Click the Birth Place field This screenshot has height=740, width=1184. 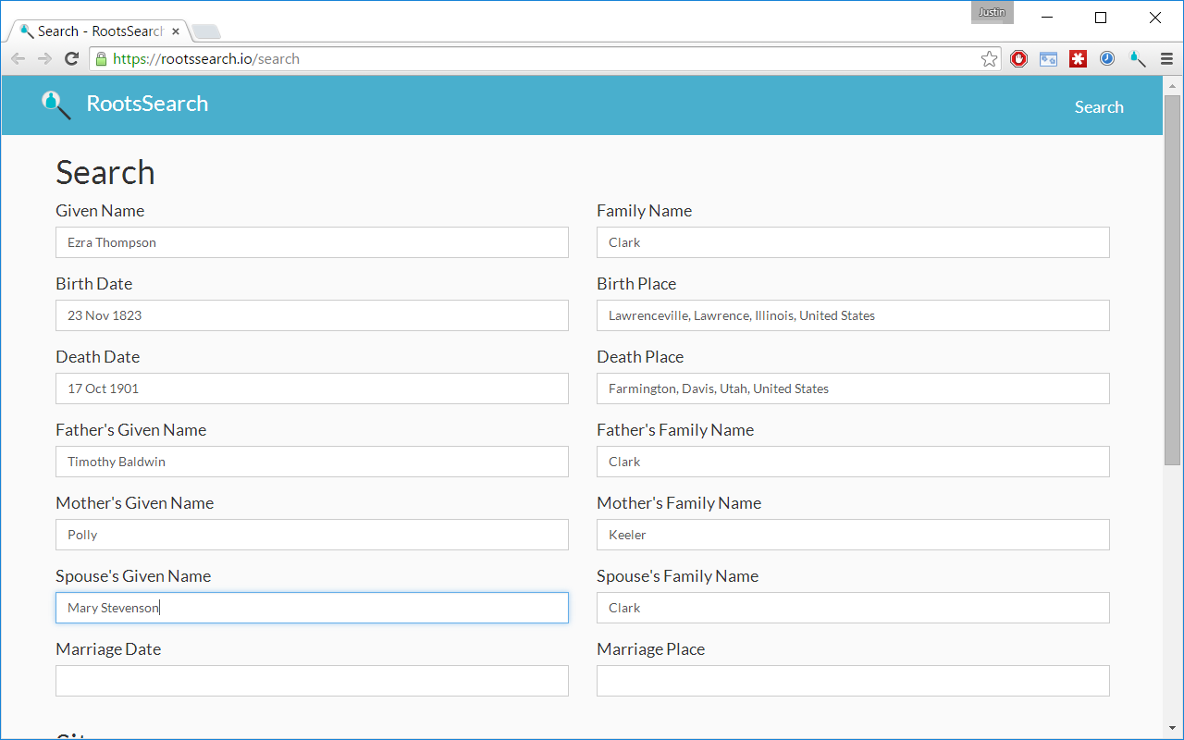852,315
